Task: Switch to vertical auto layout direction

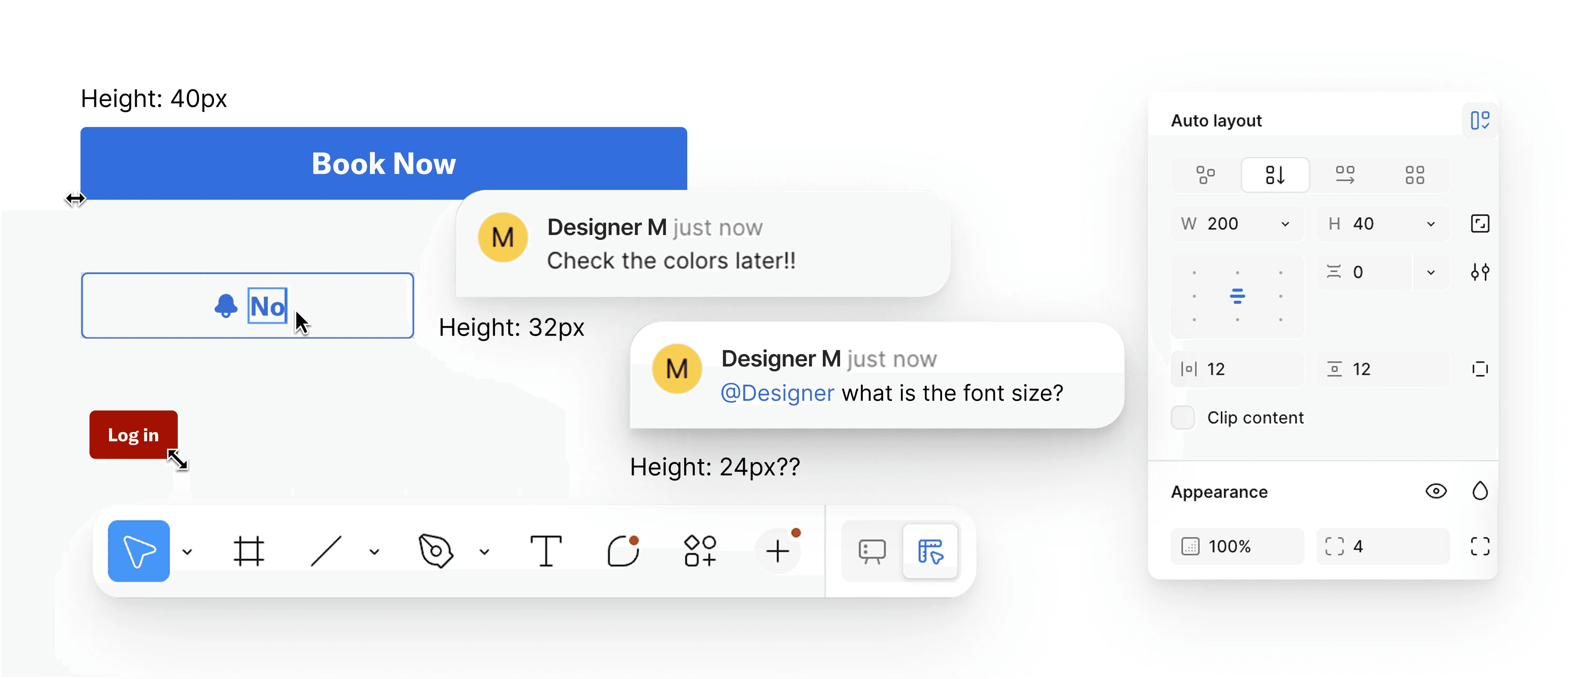Action: coord(1275,175)
